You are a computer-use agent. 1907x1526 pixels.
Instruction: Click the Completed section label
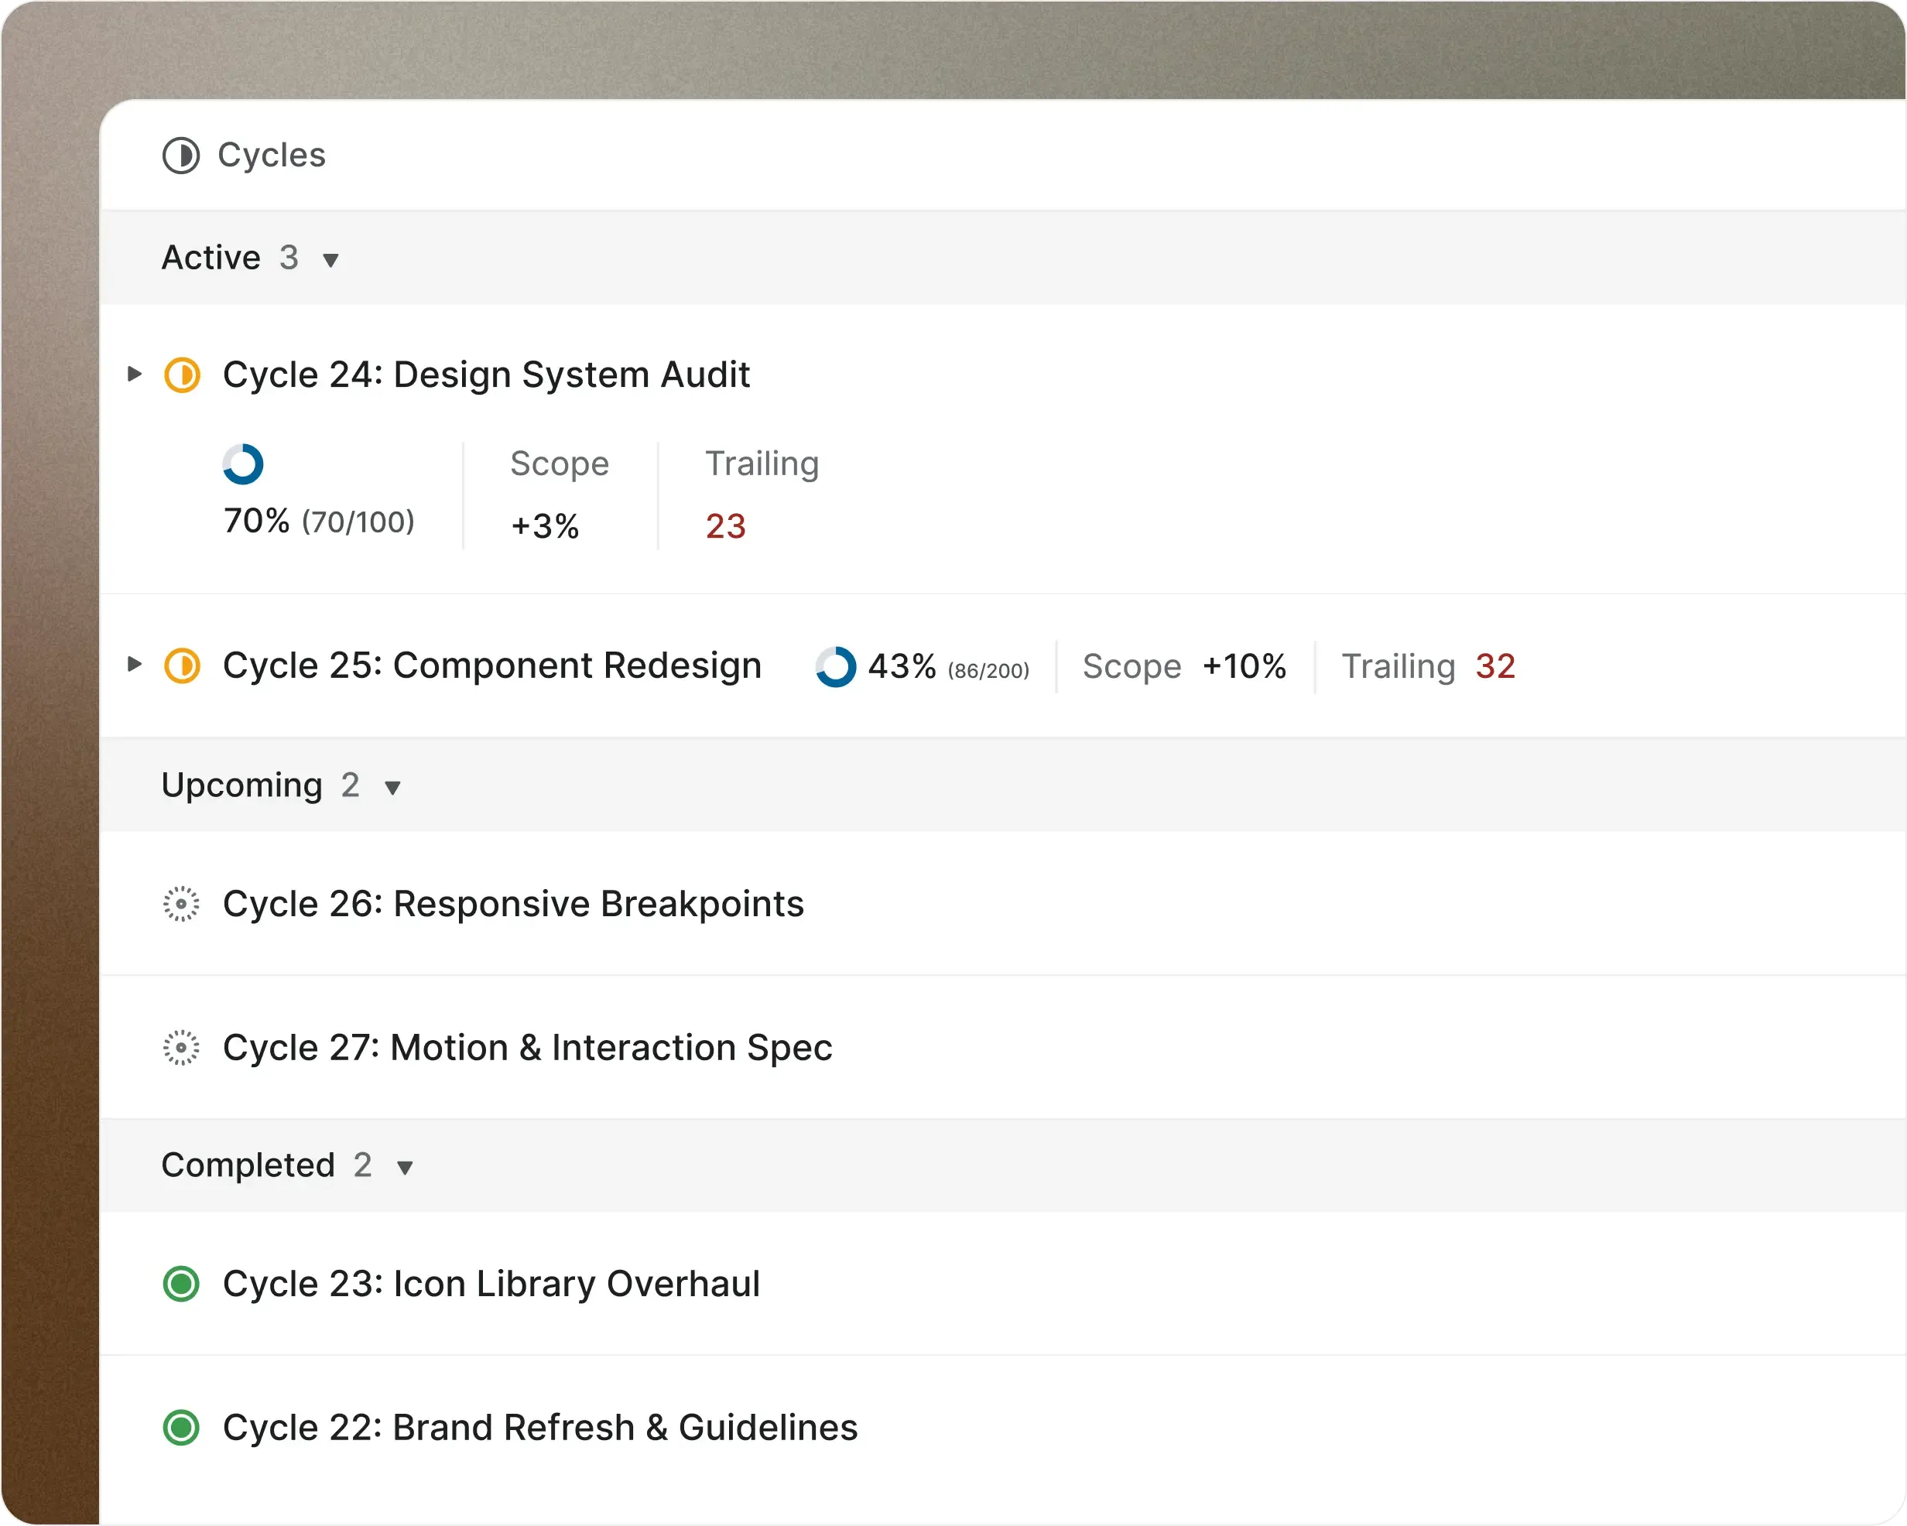click(x=248, y=1165)
